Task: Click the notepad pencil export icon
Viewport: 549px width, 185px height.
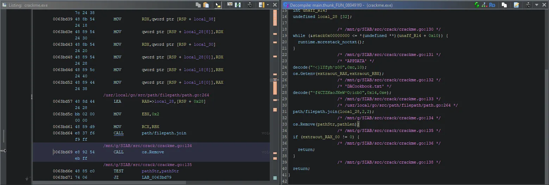Action: click(516, 5)
